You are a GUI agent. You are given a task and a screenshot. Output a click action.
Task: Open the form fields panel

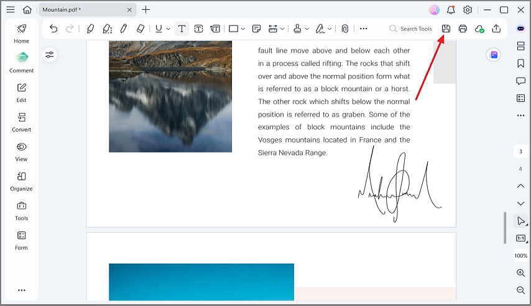[520, 98]
